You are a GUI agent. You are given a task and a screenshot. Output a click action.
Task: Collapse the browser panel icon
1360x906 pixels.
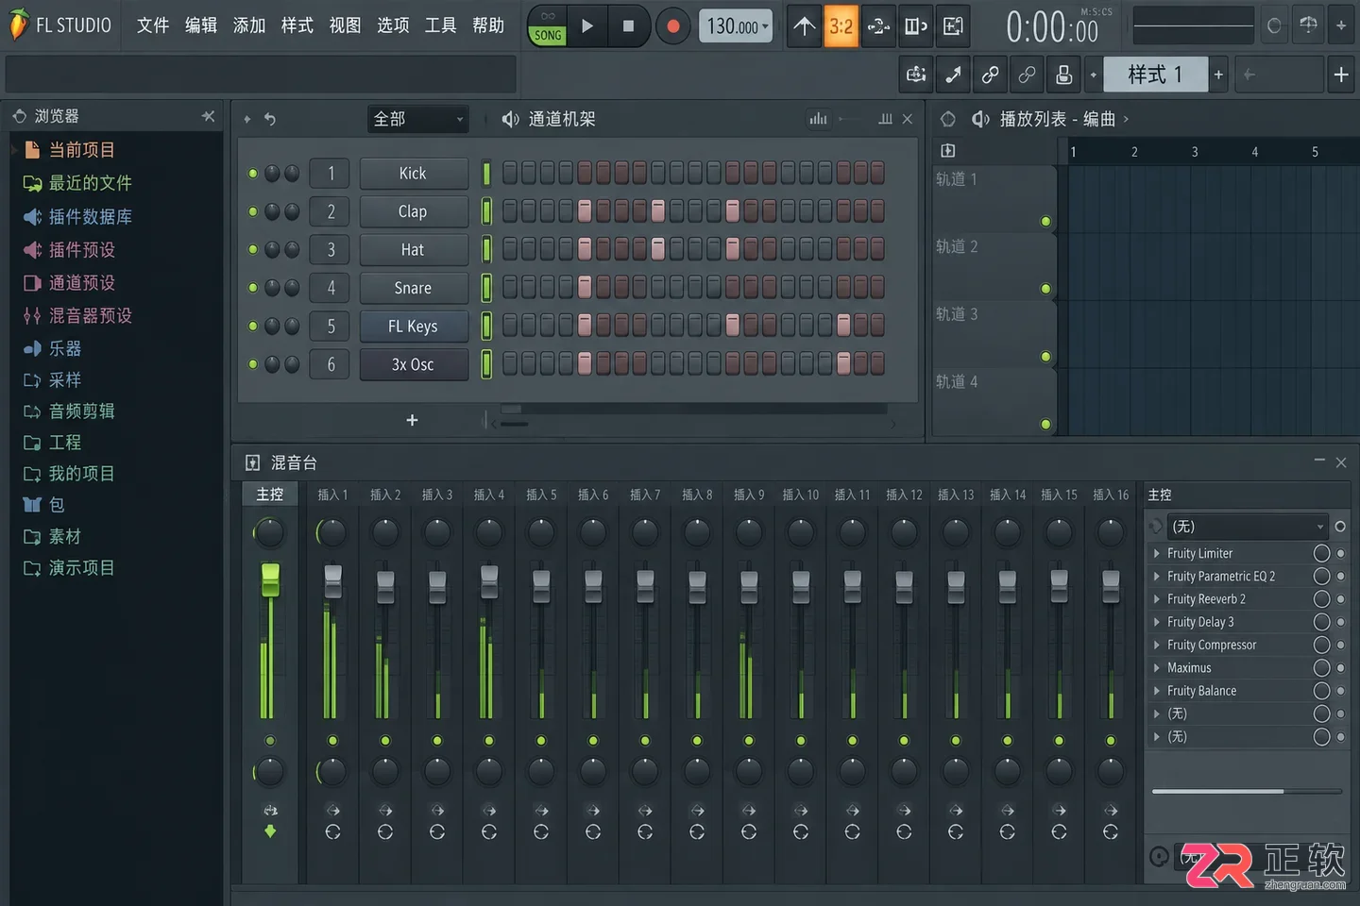tap(208, 116)
